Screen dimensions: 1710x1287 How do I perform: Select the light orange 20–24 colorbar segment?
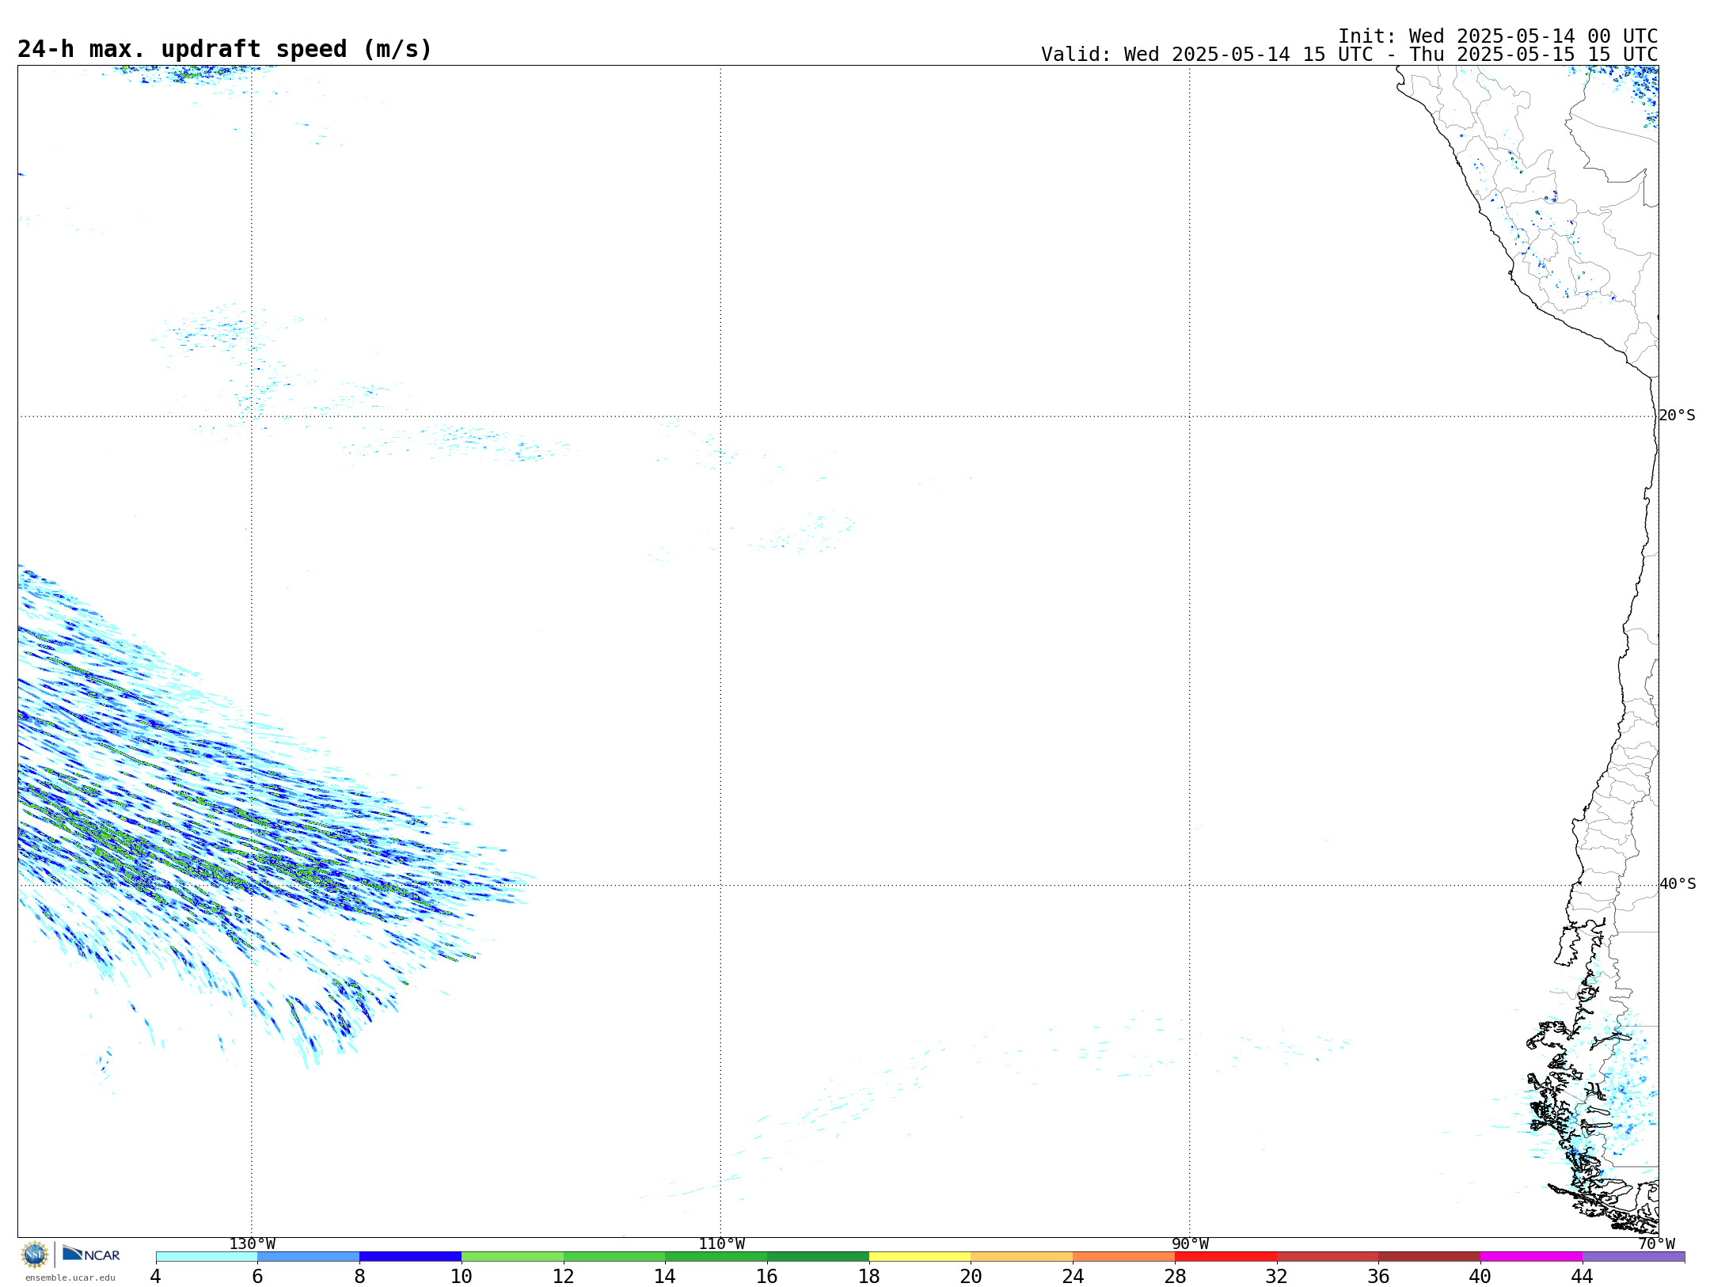[x=1022, y=1257]
